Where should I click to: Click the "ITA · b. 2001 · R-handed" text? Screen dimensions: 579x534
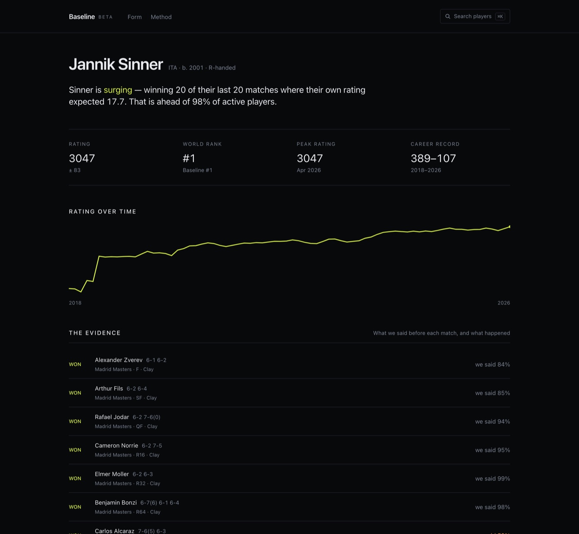202,68
